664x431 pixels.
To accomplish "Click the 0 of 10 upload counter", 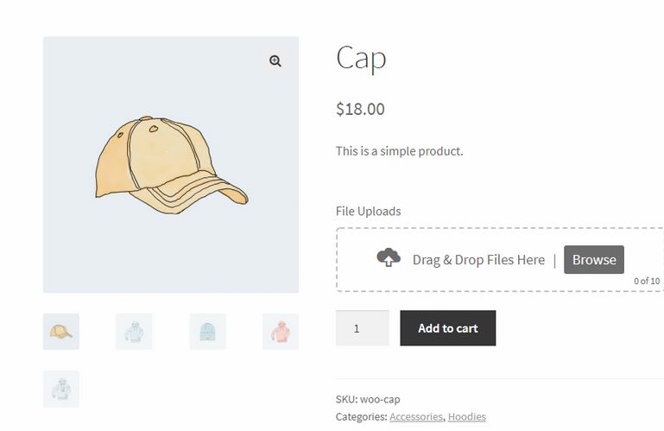I will (647, 281).
